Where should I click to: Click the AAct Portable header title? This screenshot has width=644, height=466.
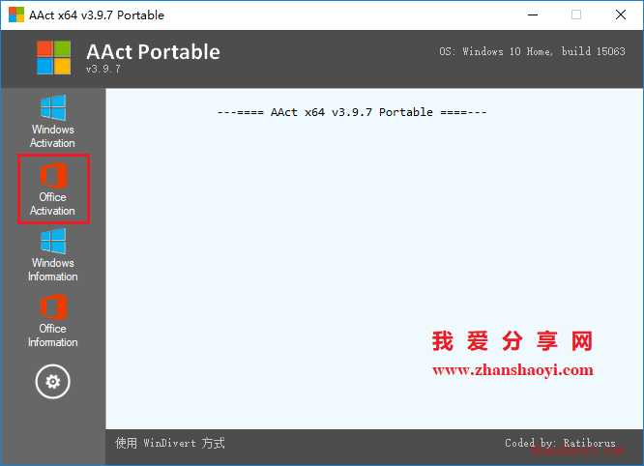[x=153, y=52]
